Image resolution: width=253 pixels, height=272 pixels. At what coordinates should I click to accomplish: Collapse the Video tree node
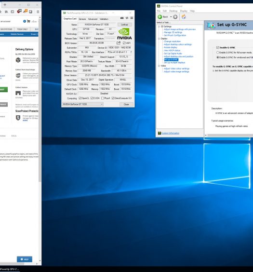159,66
